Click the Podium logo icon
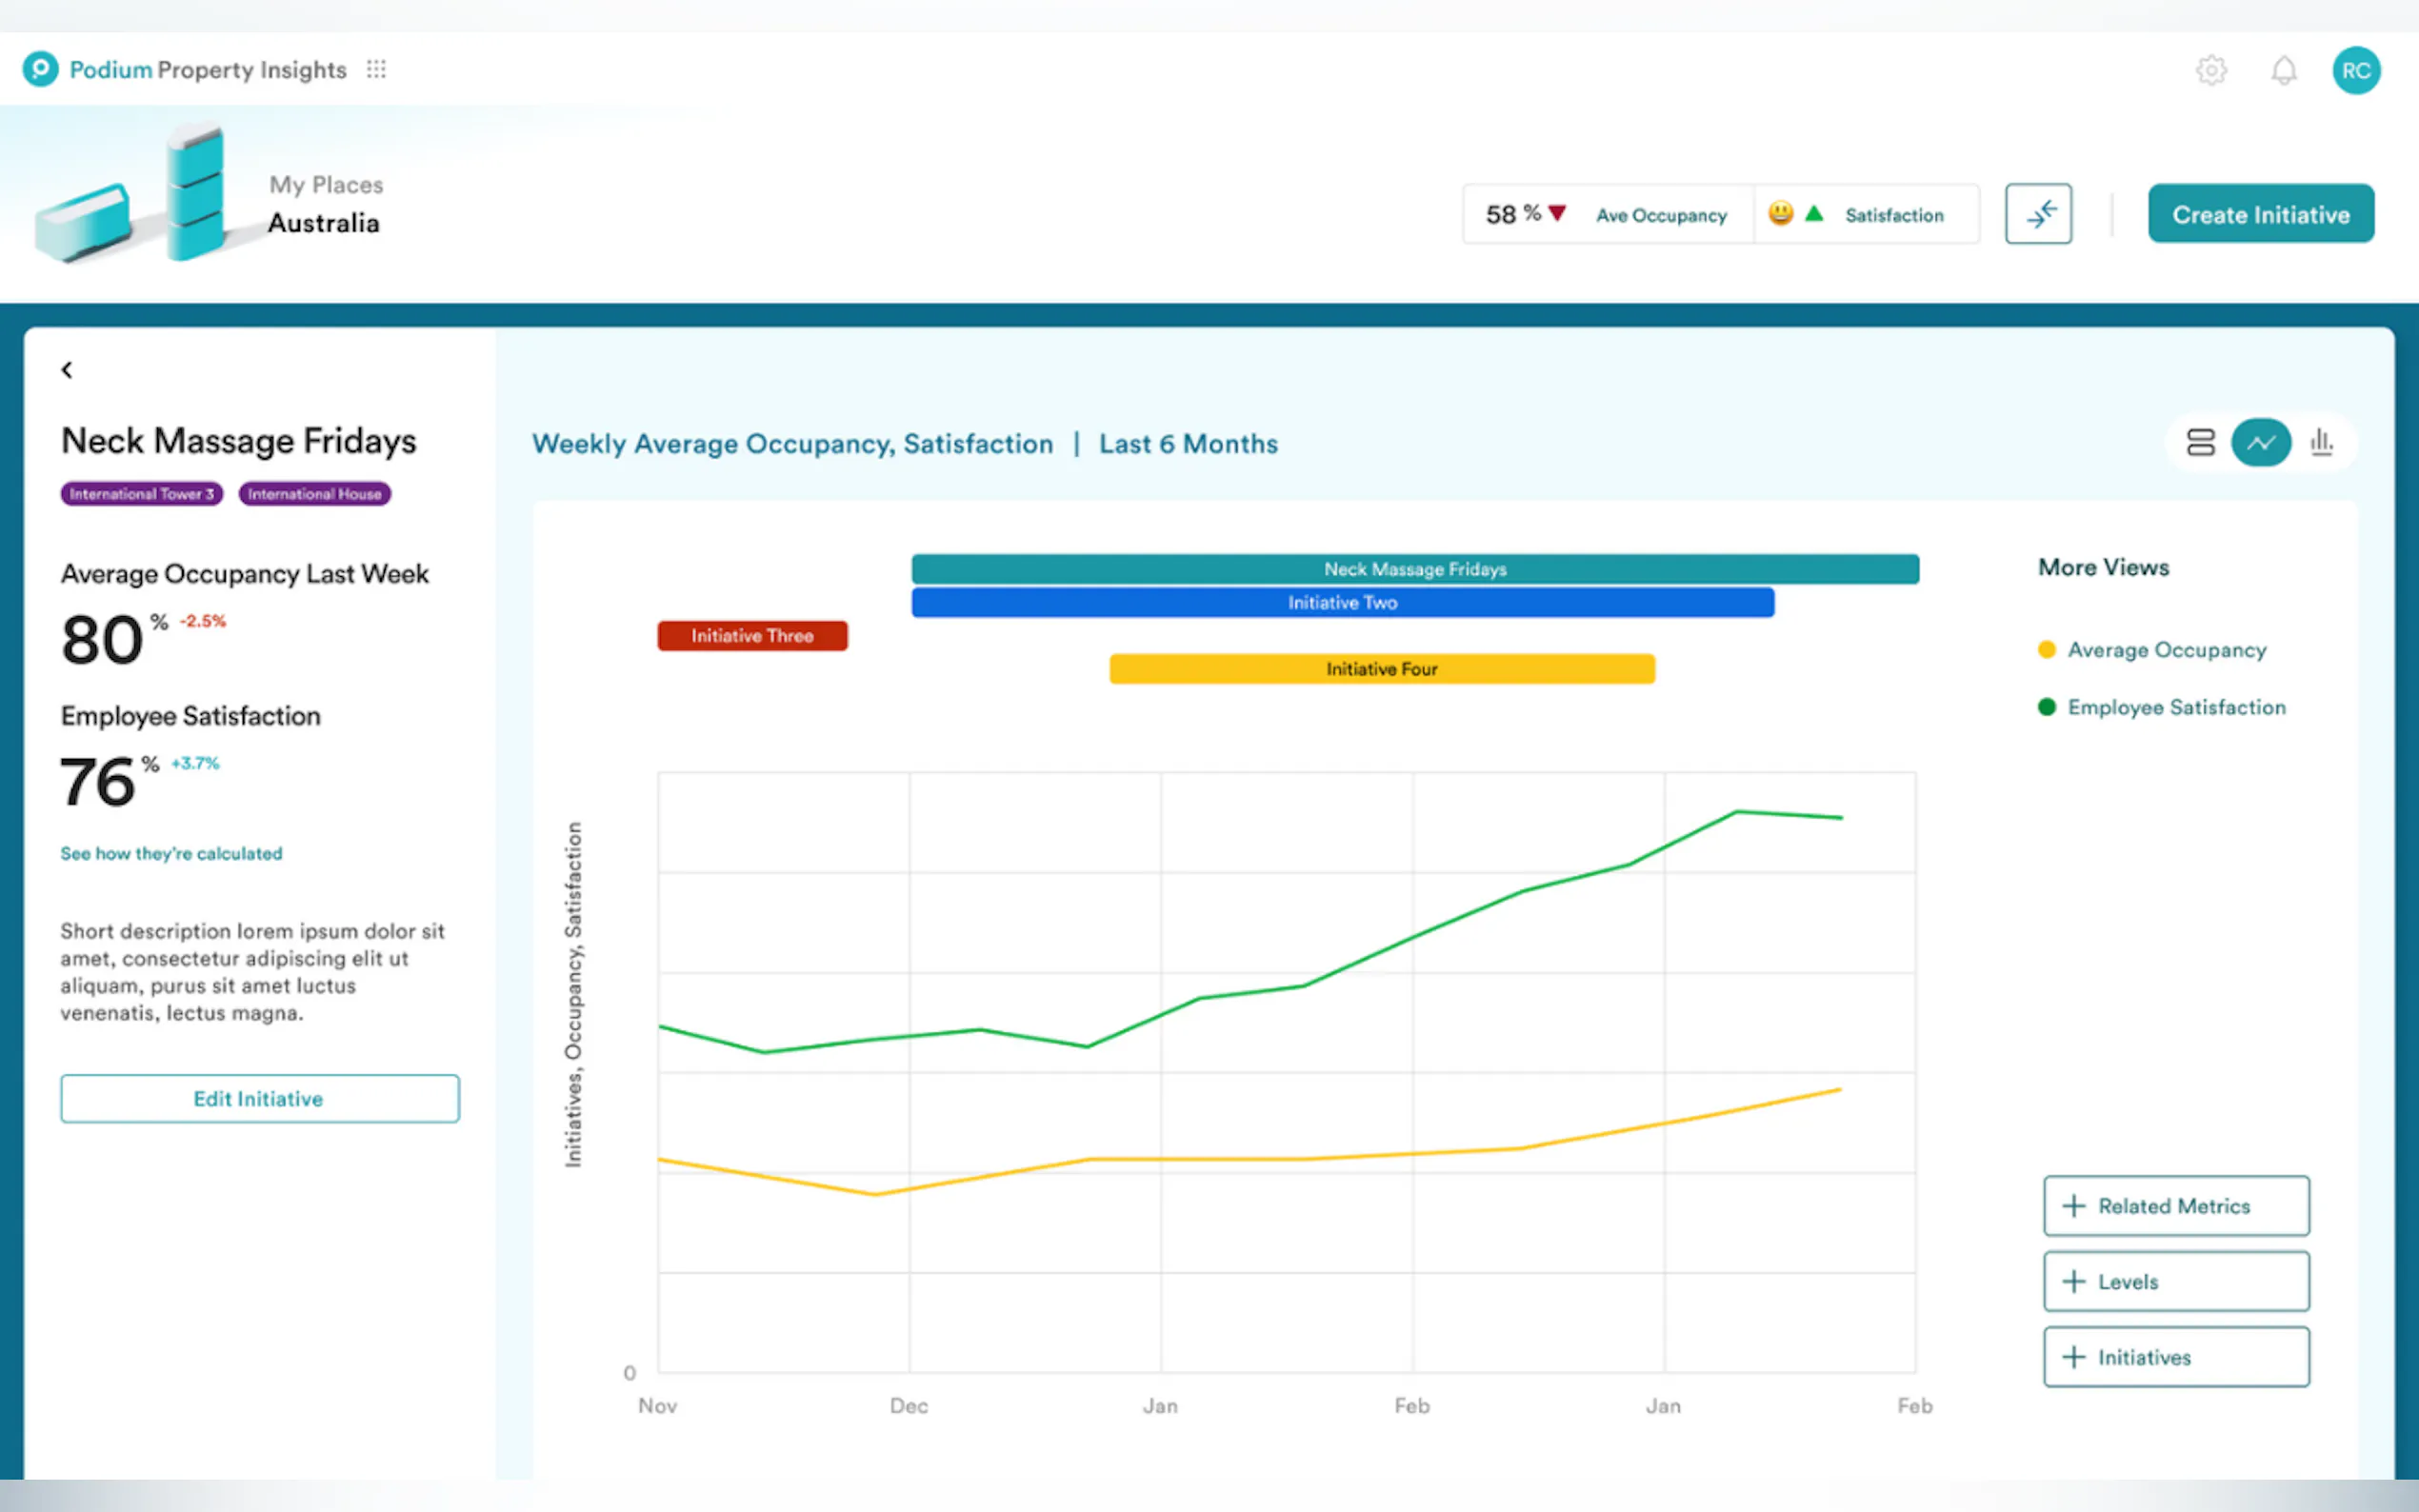This screenshot has height=1512, width=2419. 40,69
